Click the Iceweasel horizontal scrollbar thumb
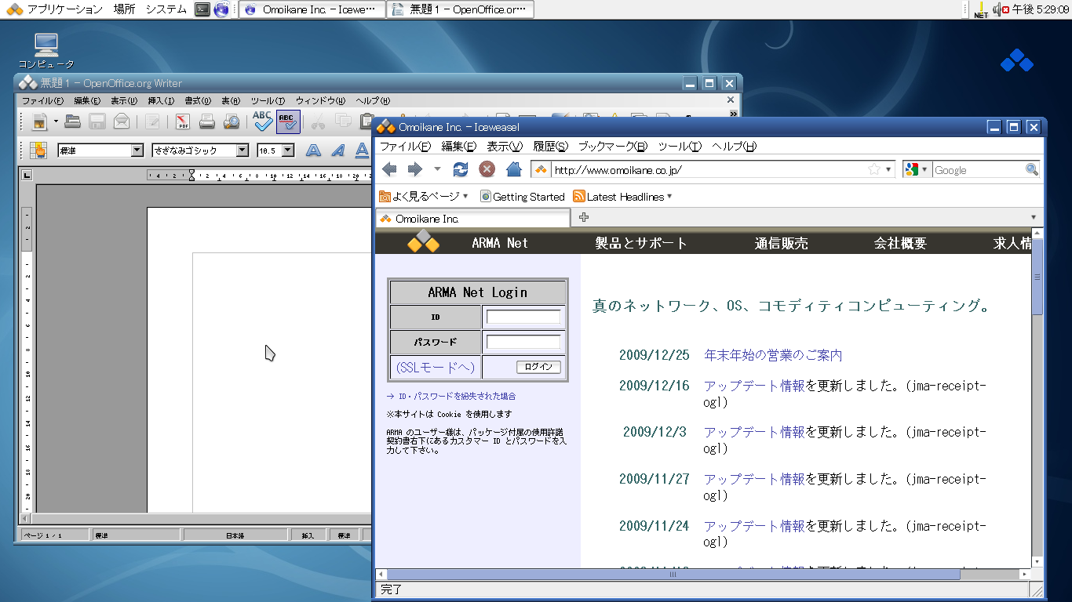Viewport: 1072px width, 602px height. tap(673, 575)
